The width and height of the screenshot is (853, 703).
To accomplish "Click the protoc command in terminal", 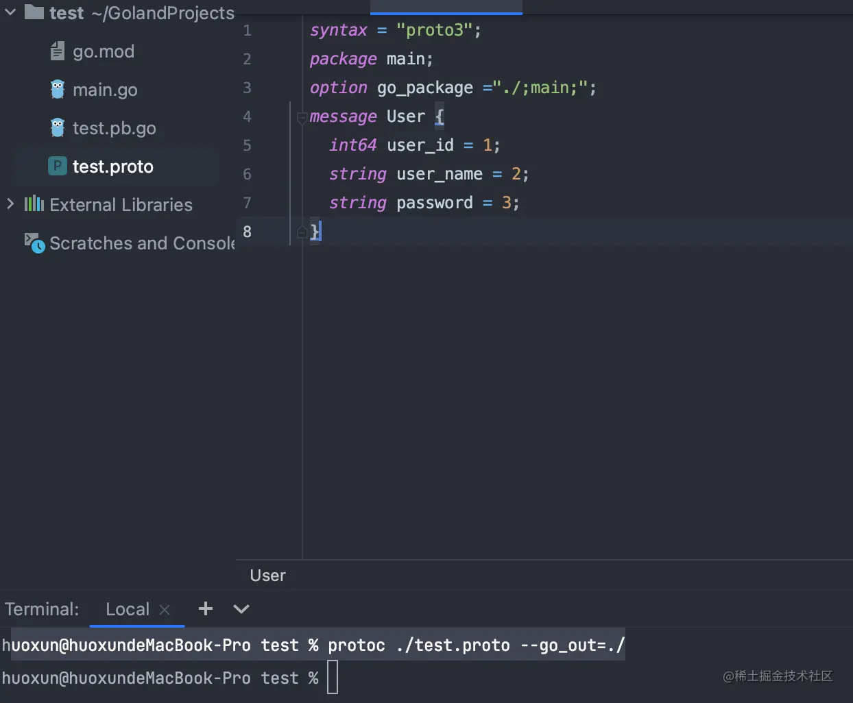I will [476, 645].
